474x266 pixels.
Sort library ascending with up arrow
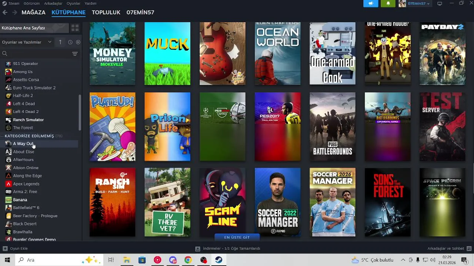coord(60,42)
